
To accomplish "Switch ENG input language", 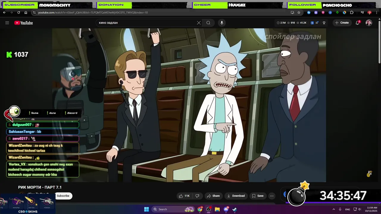I will click(x=347, y=209).
